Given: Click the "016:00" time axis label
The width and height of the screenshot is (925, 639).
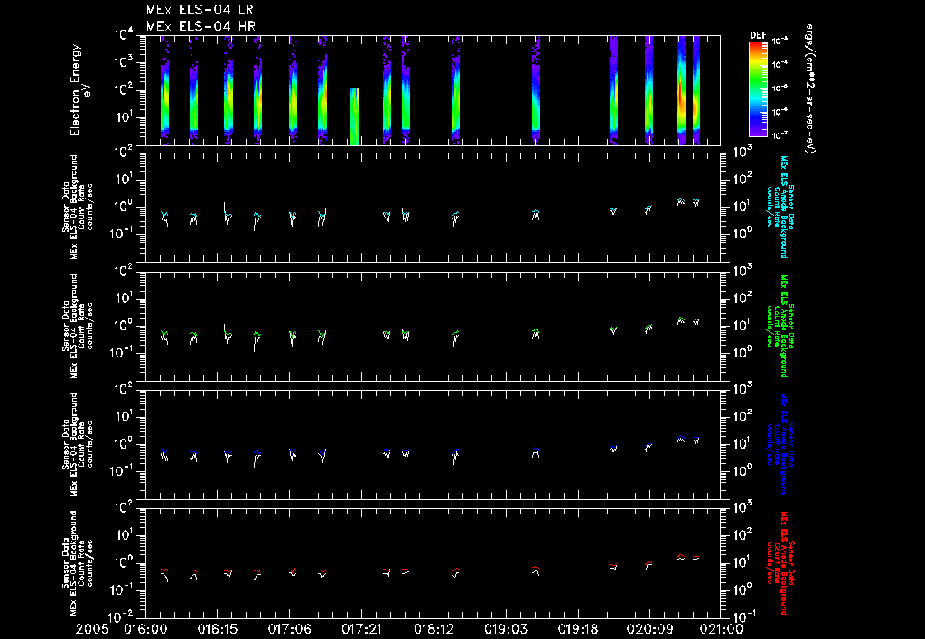Looking at the screenshot, I should pyautogui.click(x=145, y=629).
